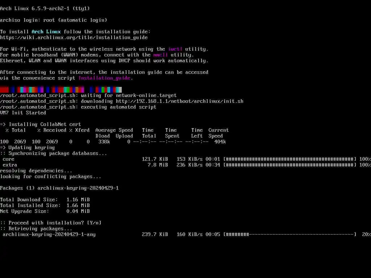Screen dimensions: 371x278
Task: Click the 'extra' repository name
Action: coord(10,165)
